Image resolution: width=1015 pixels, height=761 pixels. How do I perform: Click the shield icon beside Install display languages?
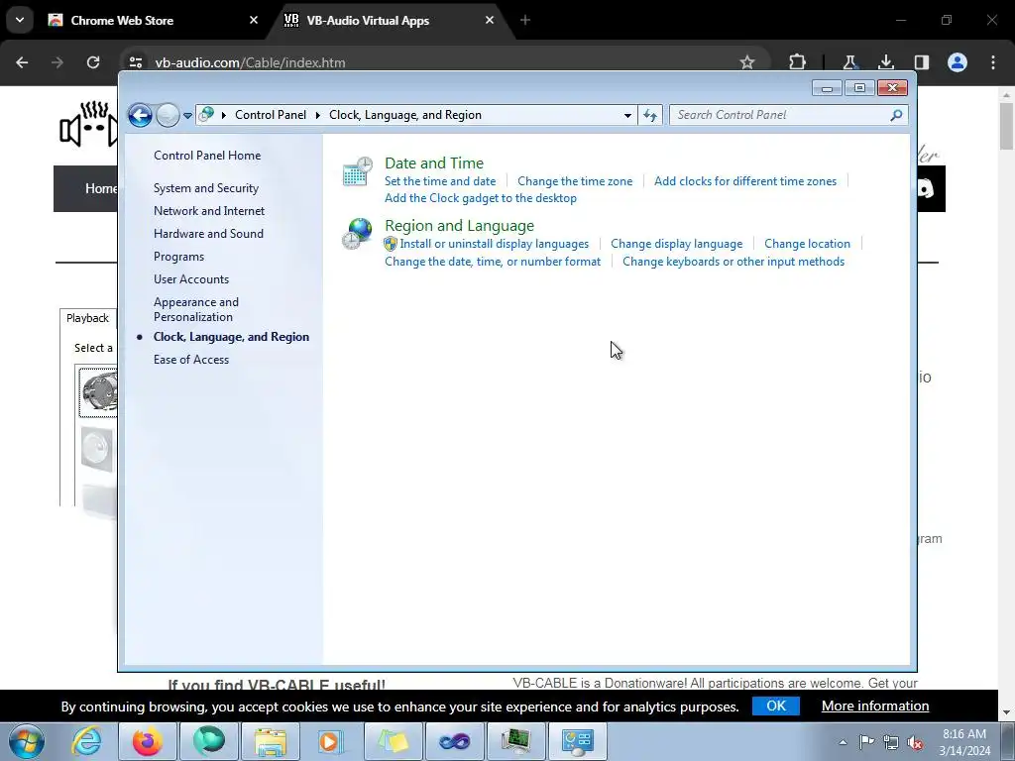pyautogui.click(x=391, y=244)
